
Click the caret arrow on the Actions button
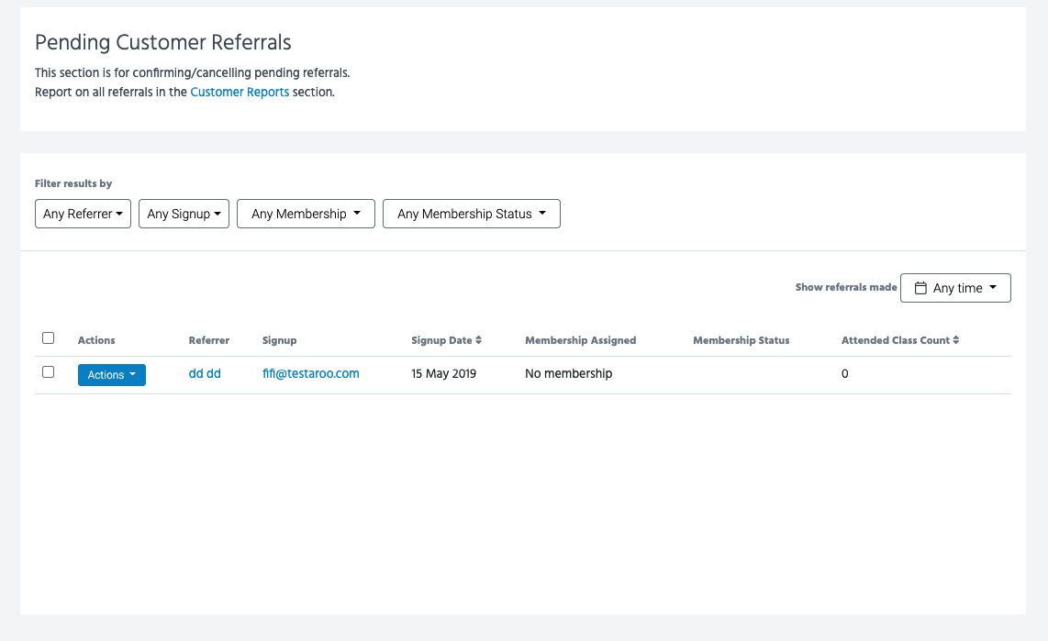[x=133, y=374]
